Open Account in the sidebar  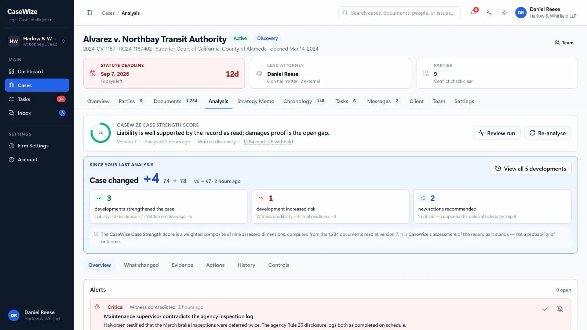(x=37, y=159)
